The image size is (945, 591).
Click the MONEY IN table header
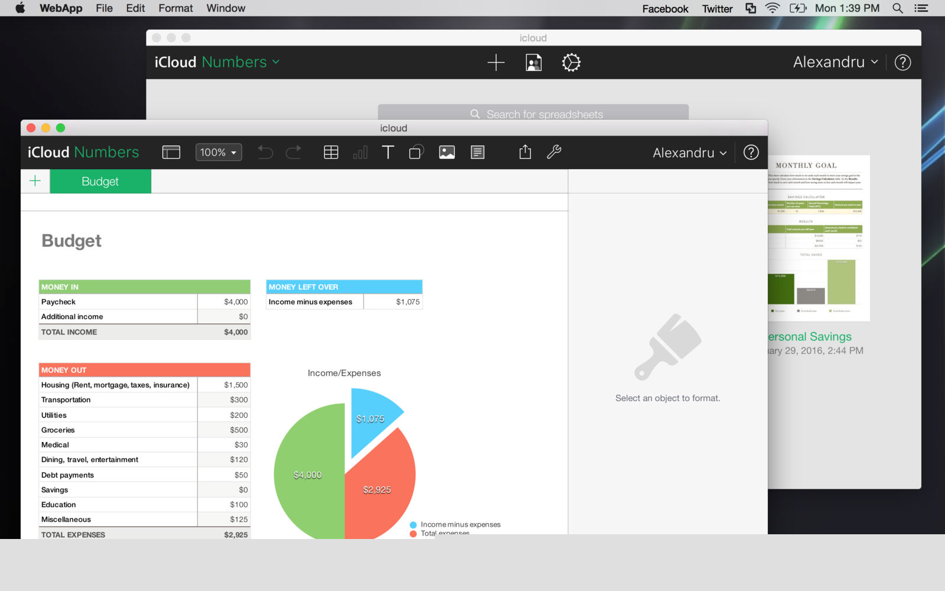145,287
